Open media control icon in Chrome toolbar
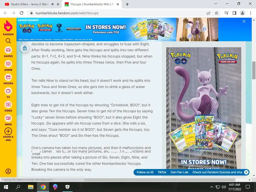The width and height of the screenshot is (256, 192). [x=226, y=13]
